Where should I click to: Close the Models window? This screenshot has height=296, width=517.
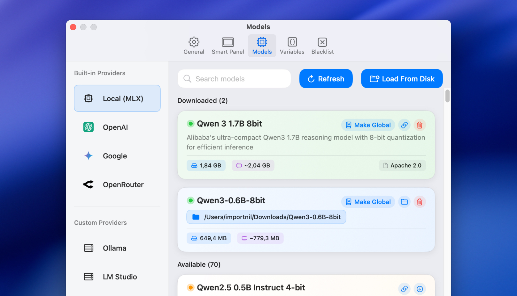(x=73, y=27)
